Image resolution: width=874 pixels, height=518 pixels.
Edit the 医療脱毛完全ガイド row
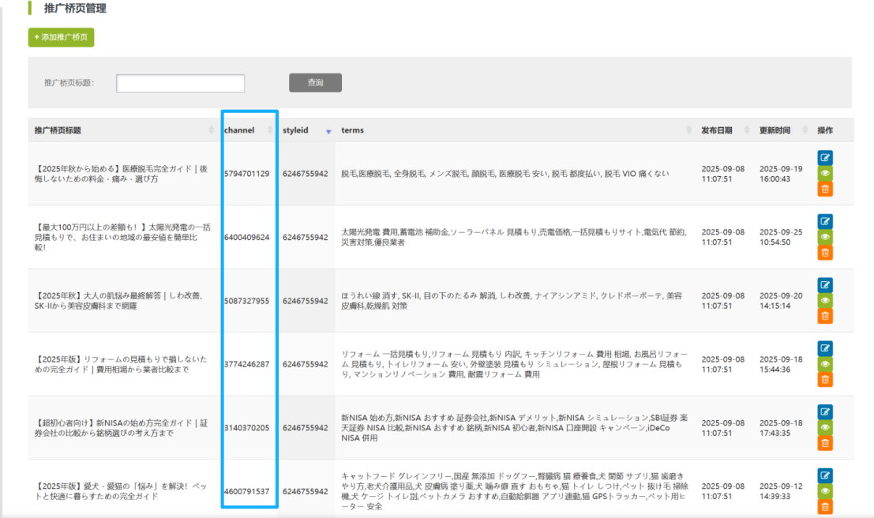[x=825, y=158]
